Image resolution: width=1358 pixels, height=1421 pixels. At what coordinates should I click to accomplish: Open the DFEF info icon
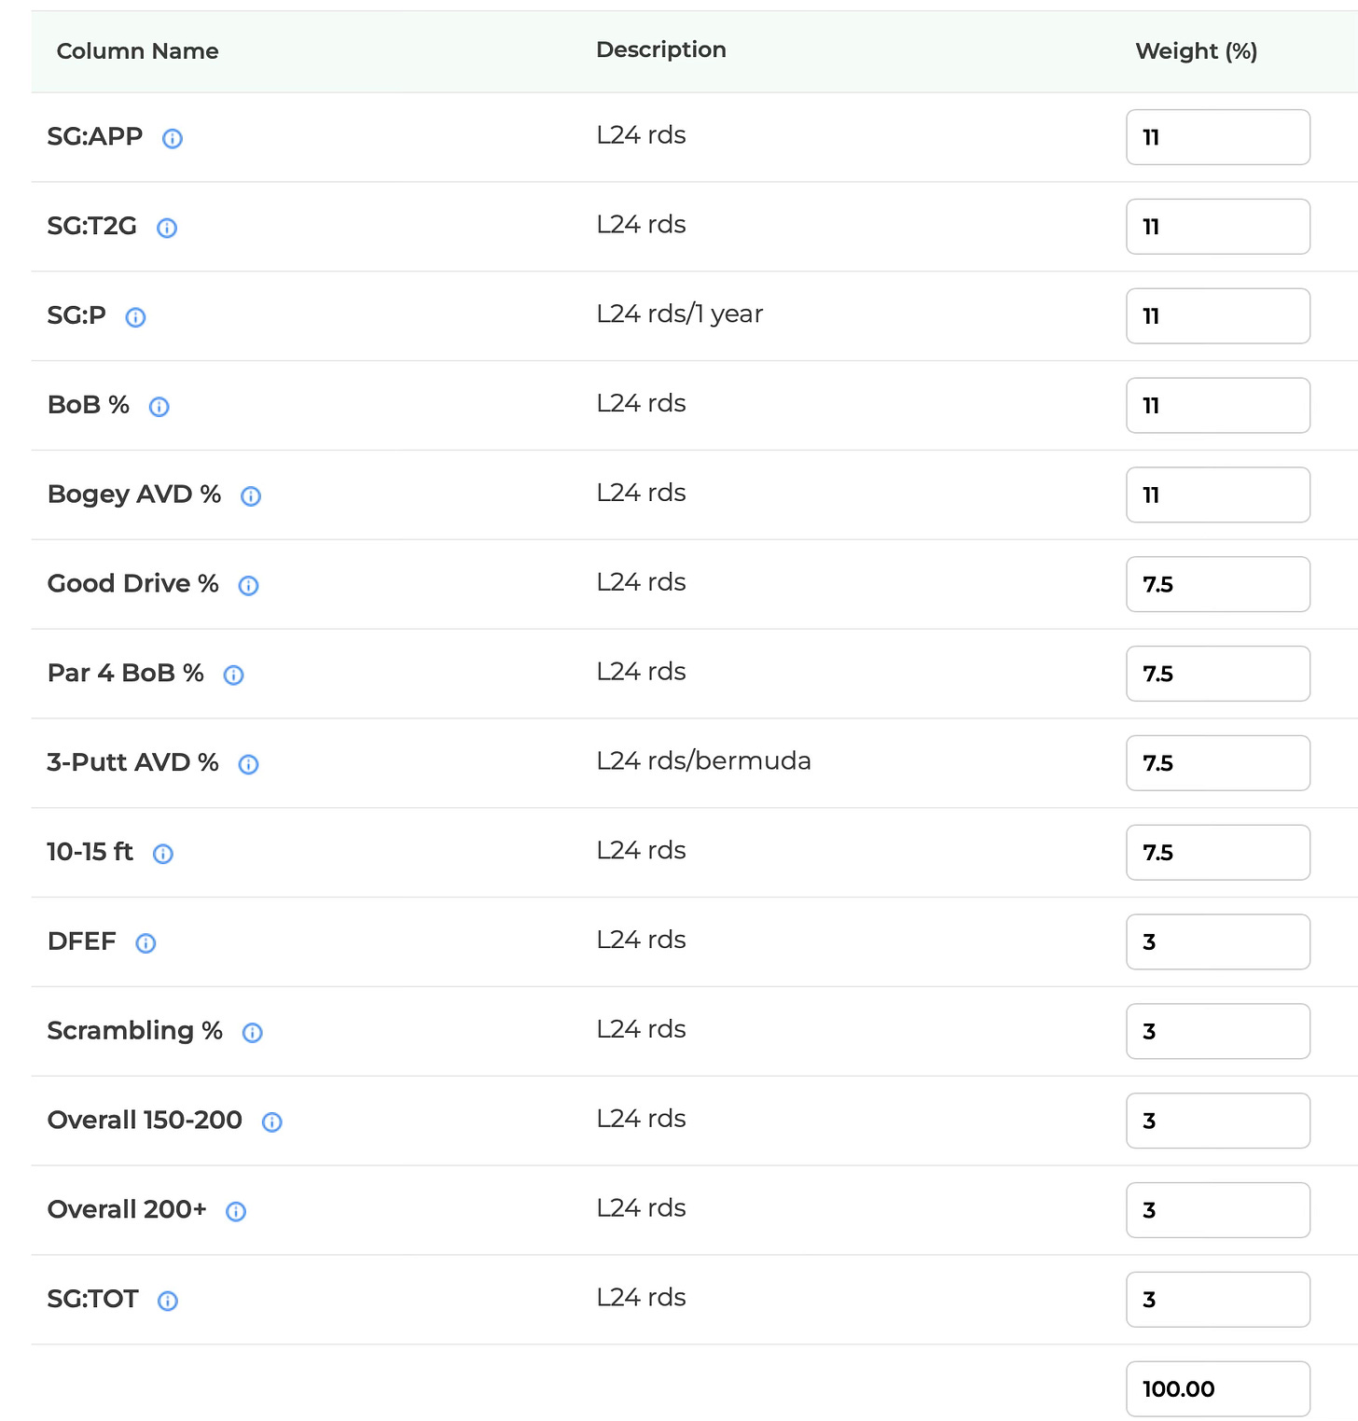pyautogui.click(x=145, y=943)
